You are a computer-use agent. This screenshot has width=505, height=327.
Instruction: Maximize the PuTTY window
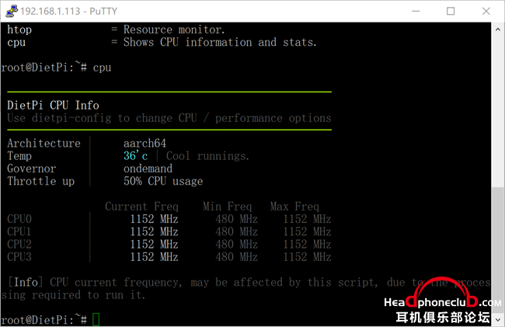click(451, 11)
